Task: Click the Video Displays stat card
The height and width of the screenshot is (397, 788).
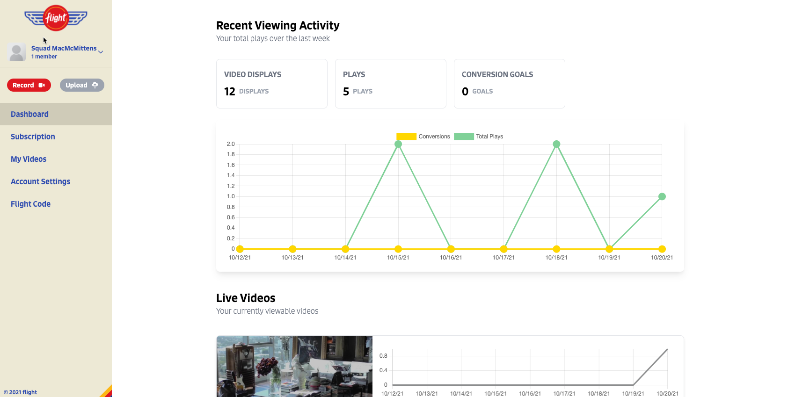Action: click(x=272, y=84)
